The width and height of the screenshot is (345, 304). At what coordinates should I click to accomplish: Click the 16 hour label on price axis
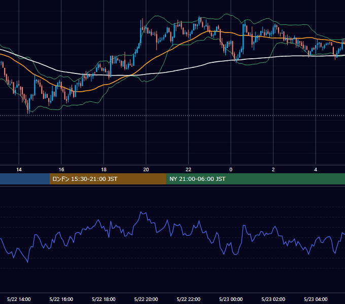coord(61,170)
